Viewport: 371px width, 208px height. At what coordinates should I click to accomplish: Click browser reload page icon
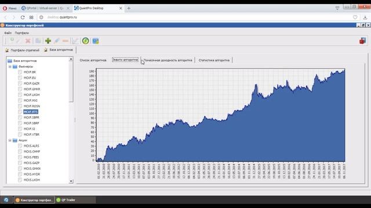[x=23, y=17]
